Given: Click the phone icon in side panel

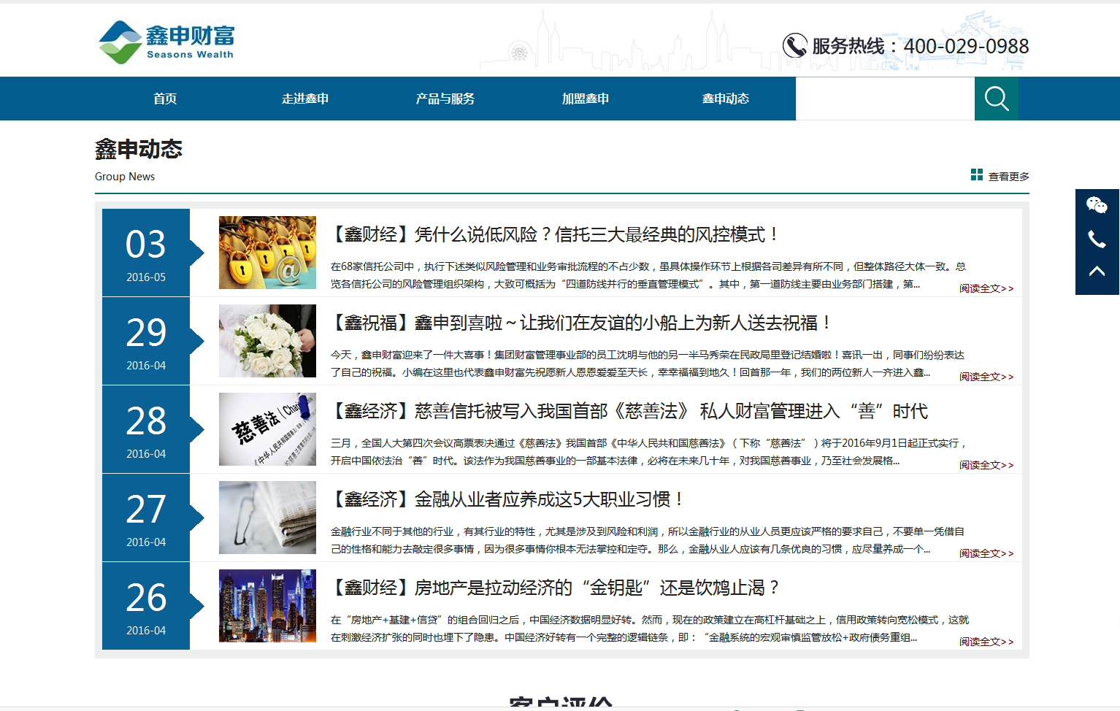Looking at the screenshot, I should [1097, 239].
